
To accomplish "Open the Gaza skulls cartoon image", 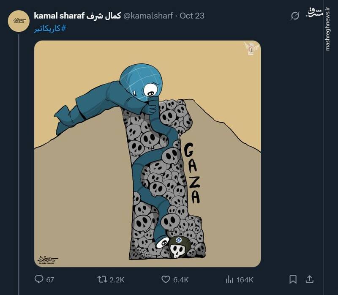I will click(x=147, y=154).
